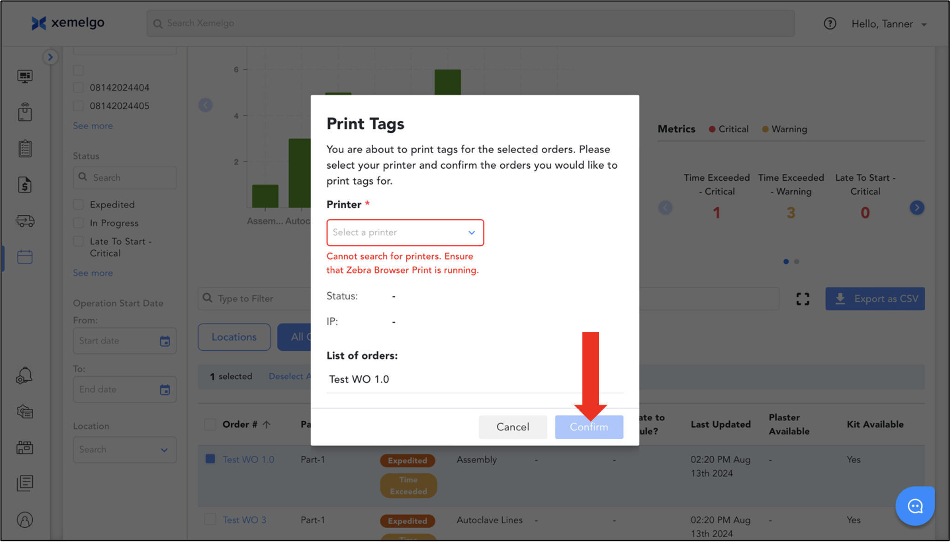This screenshot has height=542, width=951.
Task: Uncheck the Test WO 1.0 row checkbox
Action: click(210, 459)
